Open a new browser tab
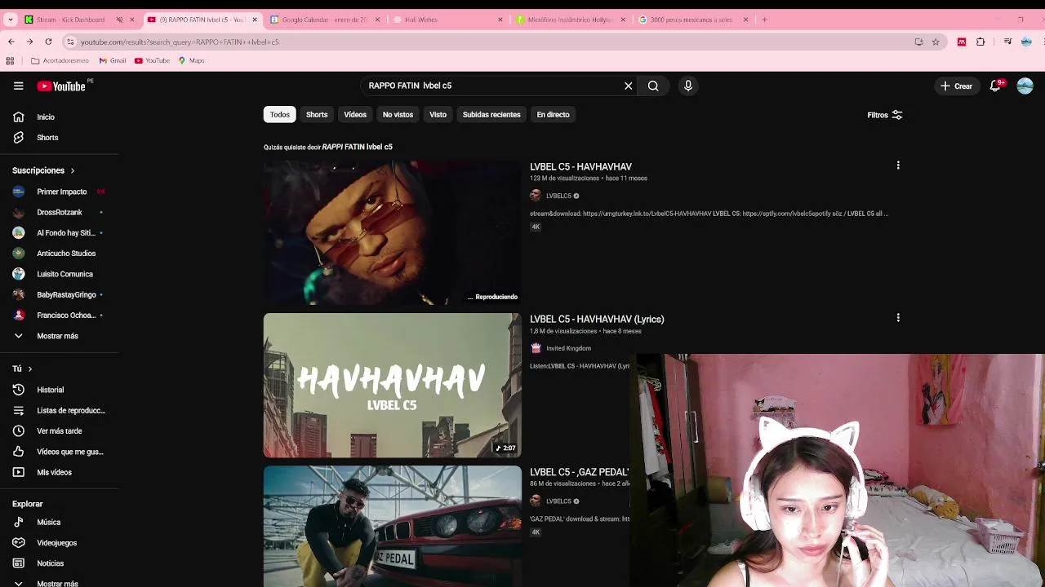This screenshot has width=1045, height=587. coord(764,20)
